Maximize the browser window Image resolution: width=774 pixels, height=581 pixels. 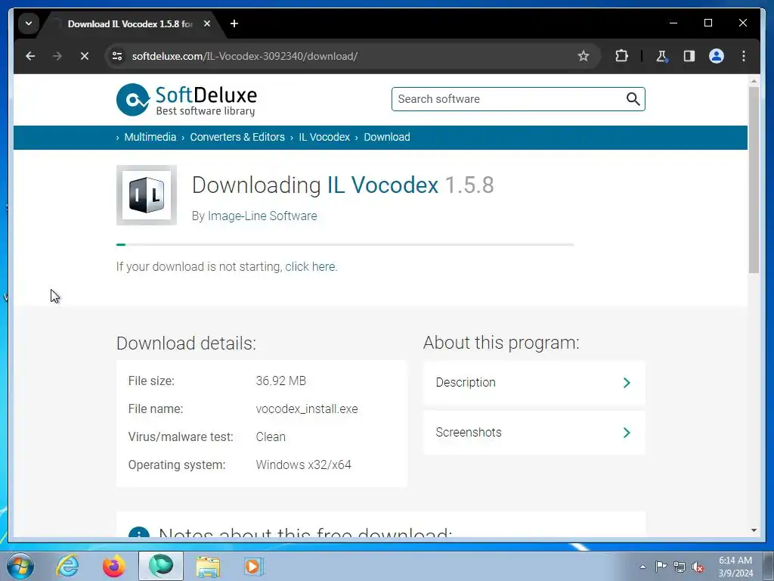[x=707, y=23]
